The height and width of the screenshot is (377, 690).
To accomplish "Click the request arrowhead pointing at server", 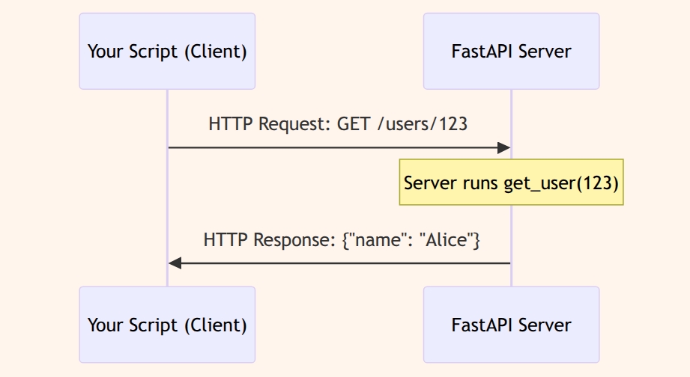I will pyautogui.click(x=504, y=147).
